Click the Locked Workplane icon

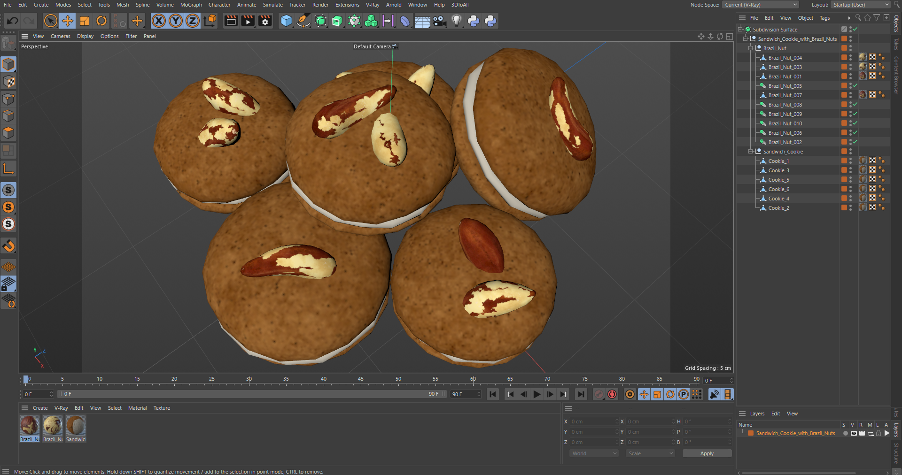(x=8, y=284)
